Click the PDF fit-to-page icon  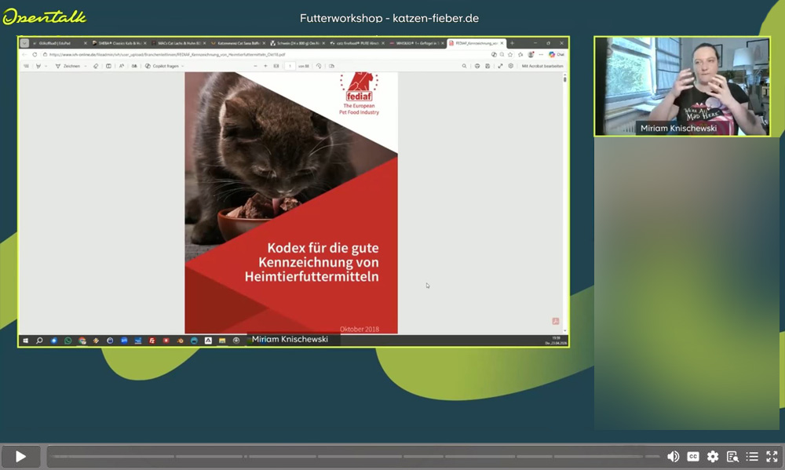276,66
